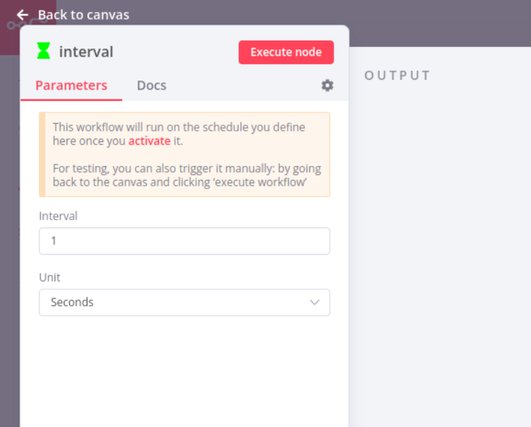
Task: Open node settings via gear icon
Action: [327, 85]
